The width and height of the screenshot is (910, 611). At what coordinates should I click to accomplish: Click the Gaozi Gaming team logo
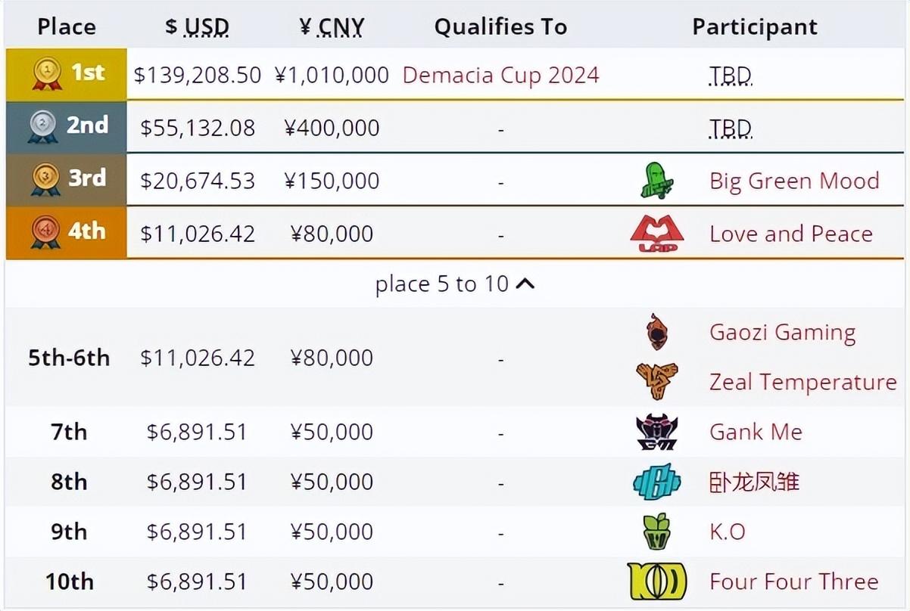656,332
